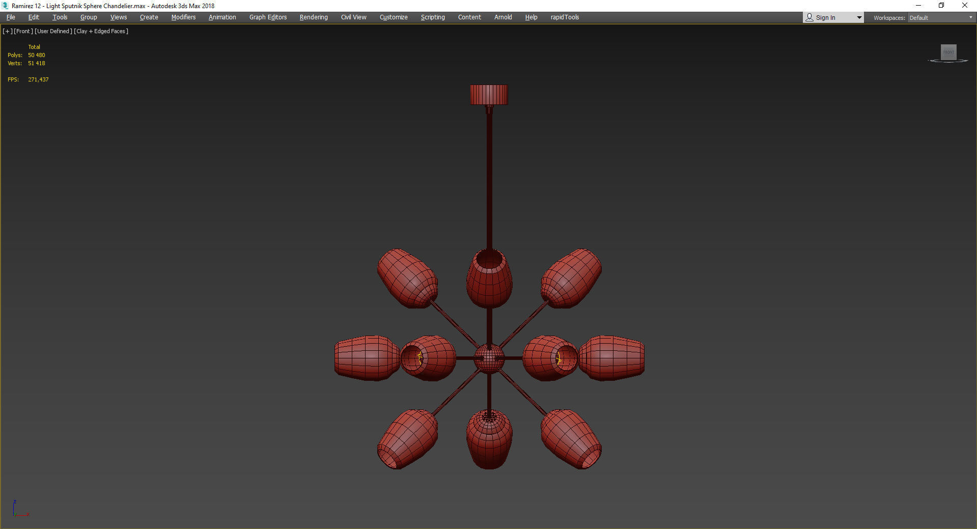
Task: Open the rapidTools menu
Action: pos(565,17)
